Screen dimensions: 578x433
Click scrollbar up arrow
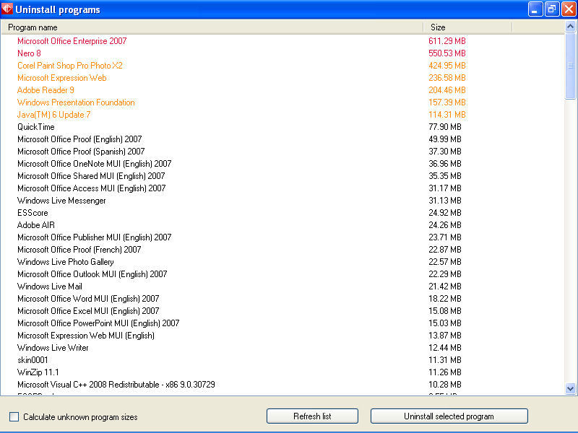click(570, 27)
